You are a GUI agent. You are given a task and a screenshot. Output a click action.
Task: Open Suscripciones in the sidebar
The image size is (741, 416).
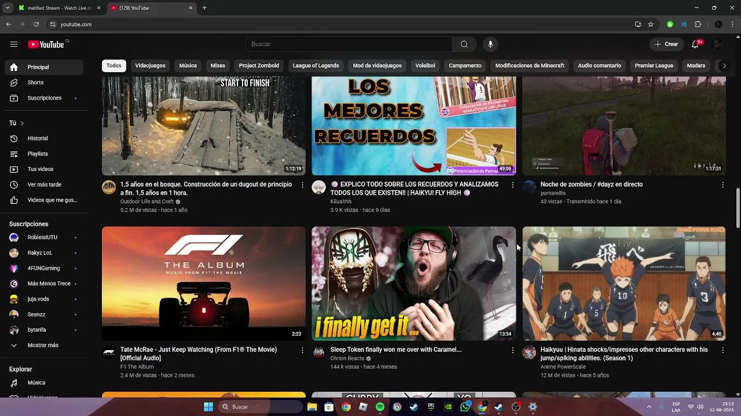(x=44, y=98)
